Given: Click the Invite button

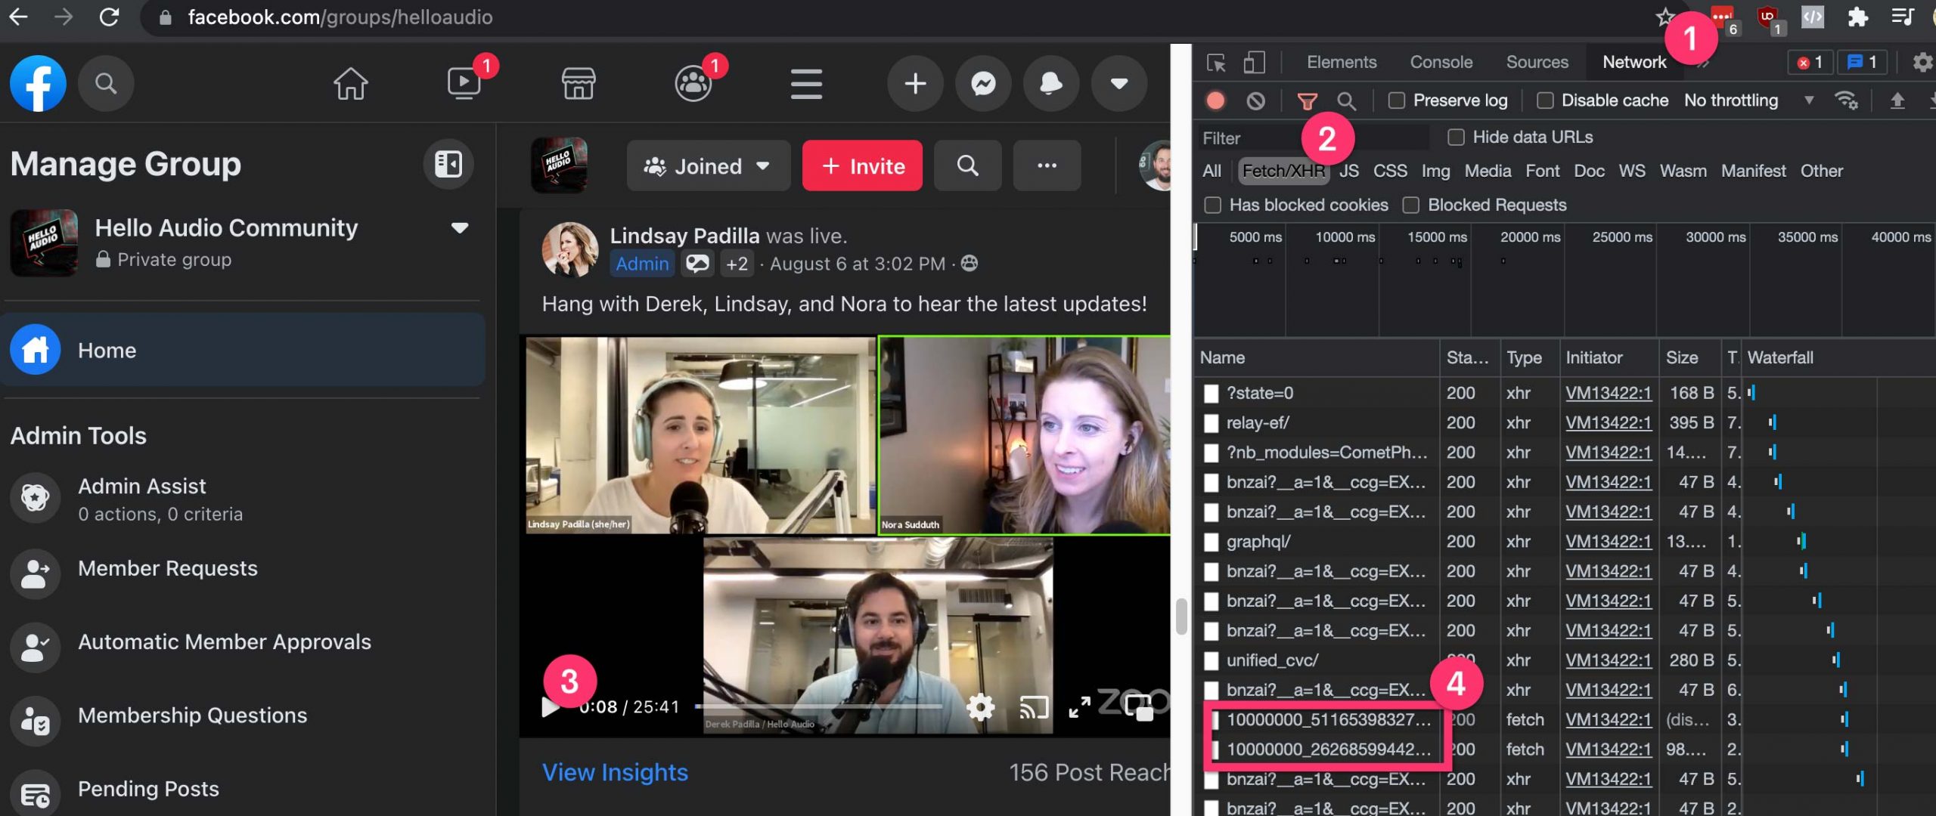Looking at the screenshot, I should [x=862, y=165].
